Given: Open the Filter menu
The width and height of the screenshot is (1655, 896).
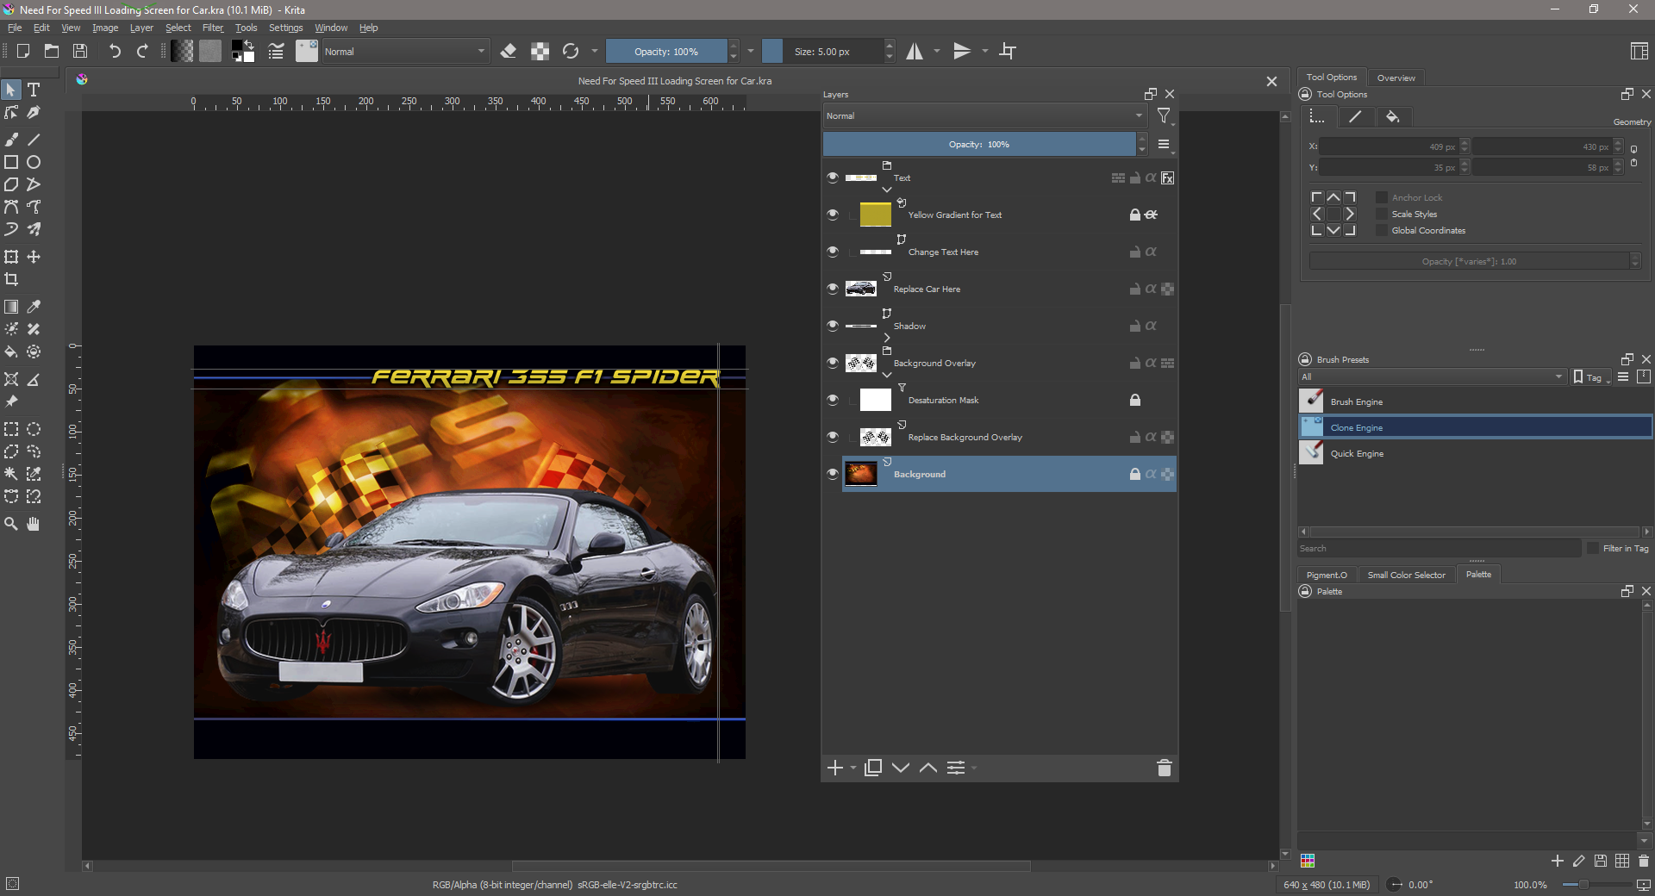Looking at the screenshot, I should click(x=213, y=28).
